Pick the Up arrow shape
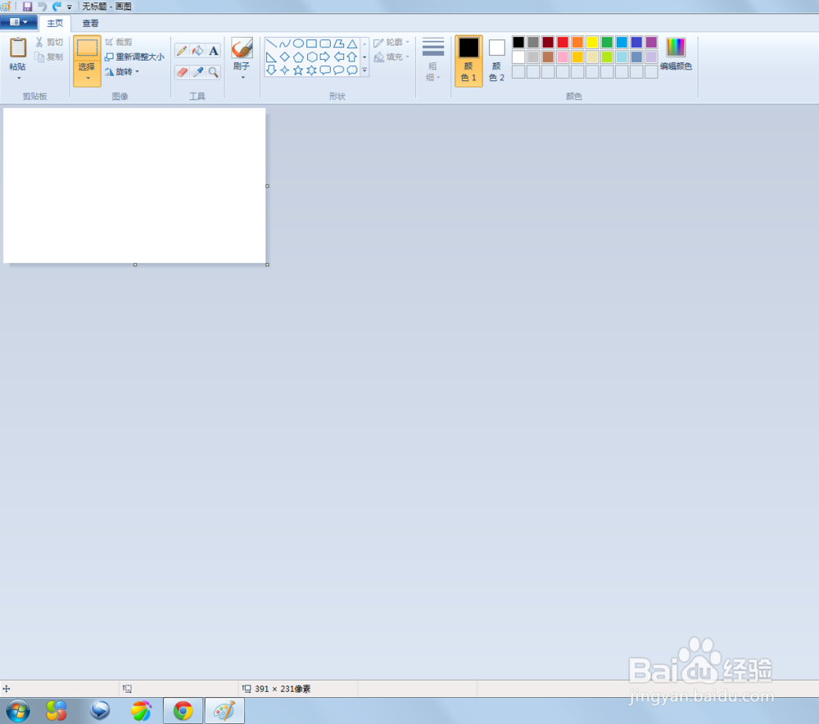This screenshot has width=819, height=724. point(352,57)
